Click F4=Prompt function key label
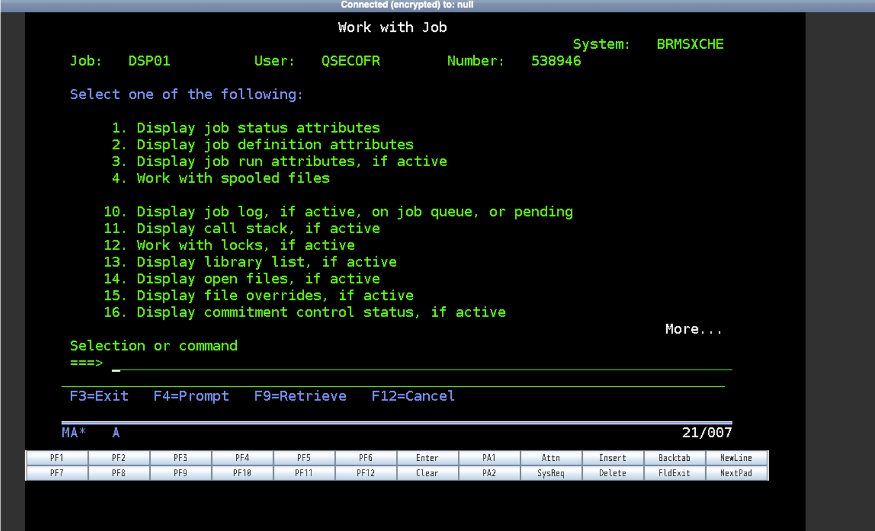Screen dimensions: 875x531 click(x=191, y=396)
